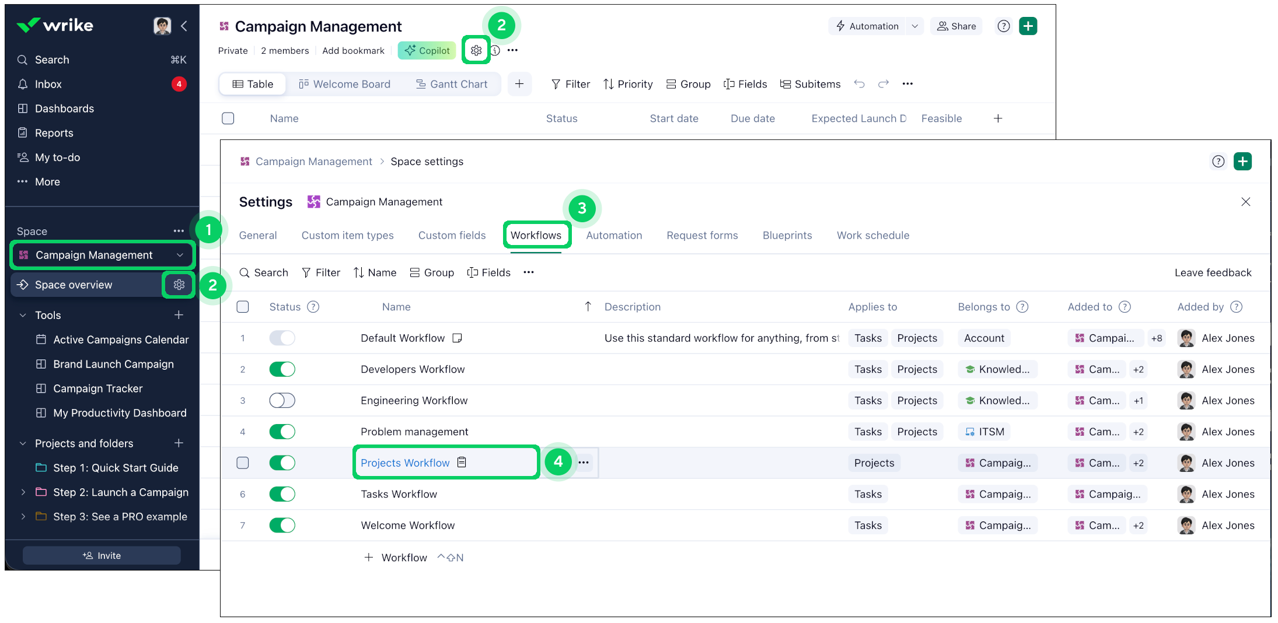Image resolution: width=1278 pixels, height=623 pixels.
Task: Expand the Campaign Management space dropdown
Action: coord(180,255)
